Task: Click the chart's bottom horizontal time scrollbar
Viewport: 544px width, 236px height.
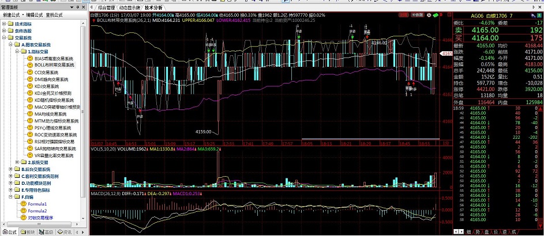Action: (370, 139)
